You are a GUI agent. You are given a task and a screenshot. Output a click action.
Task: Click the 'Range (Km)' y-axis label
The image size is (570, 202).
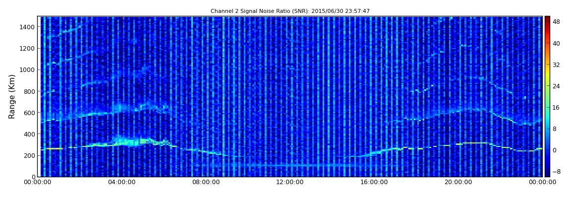coord(11,96)
